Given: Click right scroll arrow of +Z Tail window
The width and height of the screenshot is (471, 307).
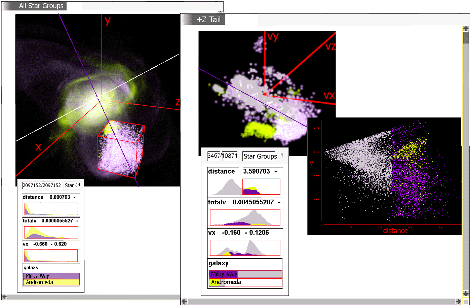Looking at the screenshot, I should (x=458, y=301).
